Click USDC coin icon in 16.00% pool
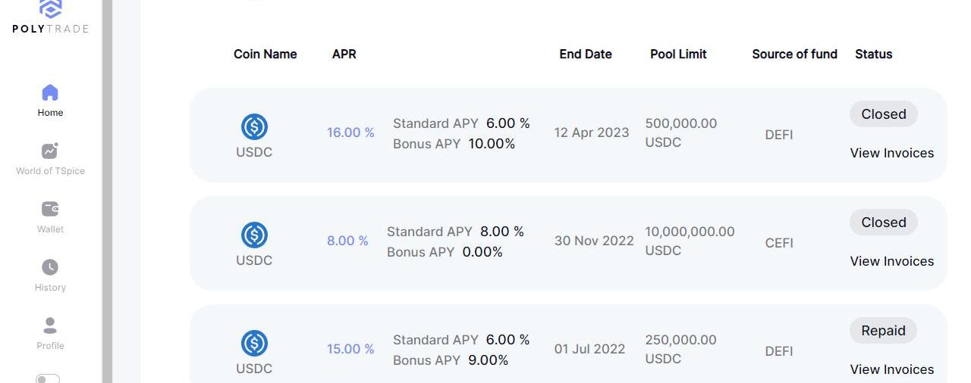The width and height of the screenshot is (971, 383). (x=254, y=126)
